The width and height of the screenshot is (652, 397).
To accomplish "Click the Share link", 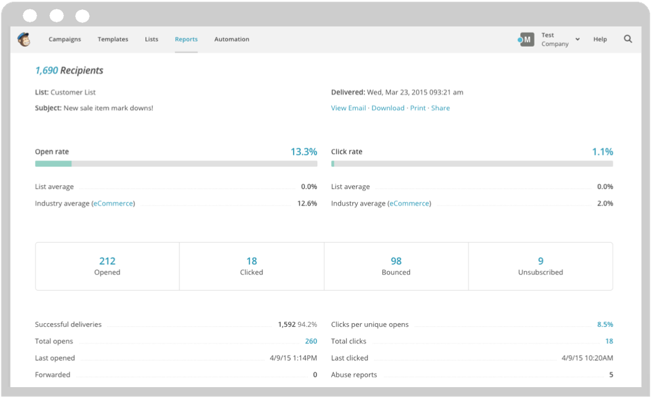I will coord(440,108).
